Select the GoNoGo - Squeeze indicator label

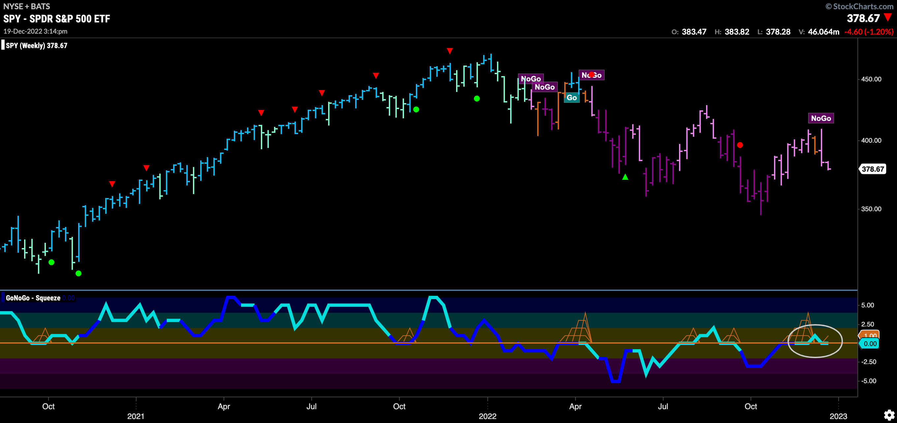coord(33,298)
